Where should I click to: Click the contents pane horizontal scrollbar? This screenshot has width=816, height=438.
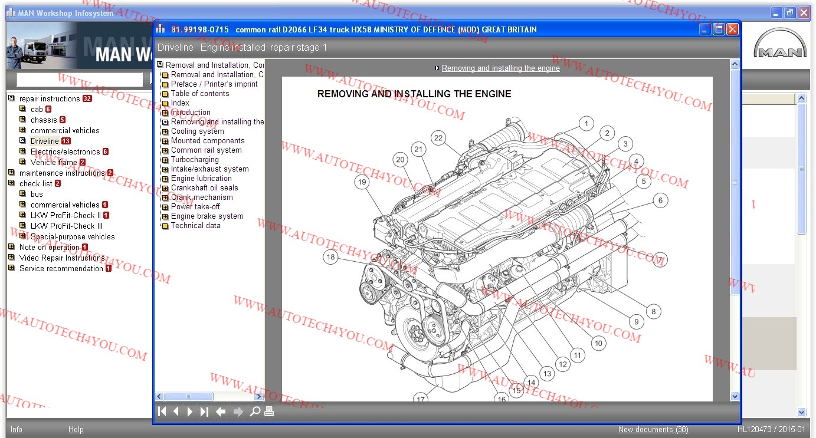[189, 397]
